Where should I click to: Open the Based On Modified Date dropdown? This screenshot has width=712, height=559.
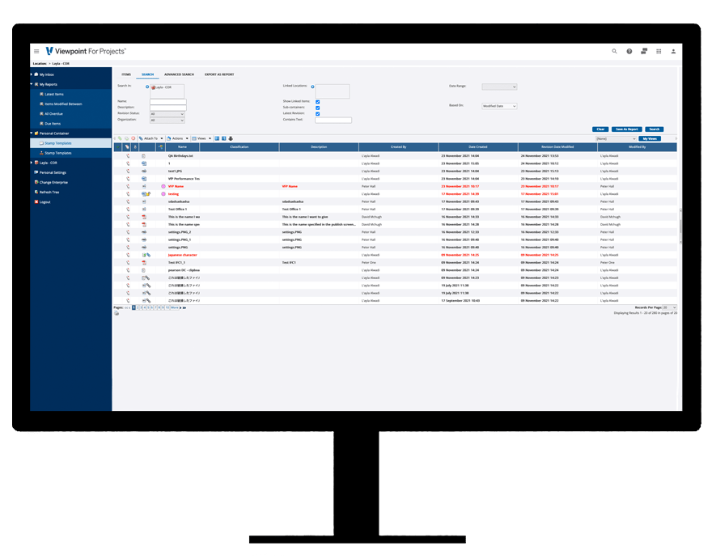coord(499,106)
